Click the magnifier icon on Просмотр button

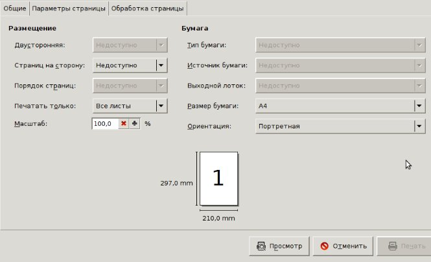pos(261,246)
